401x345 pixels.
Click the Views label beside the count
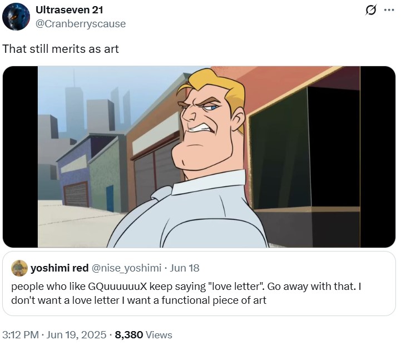point(159,335)
